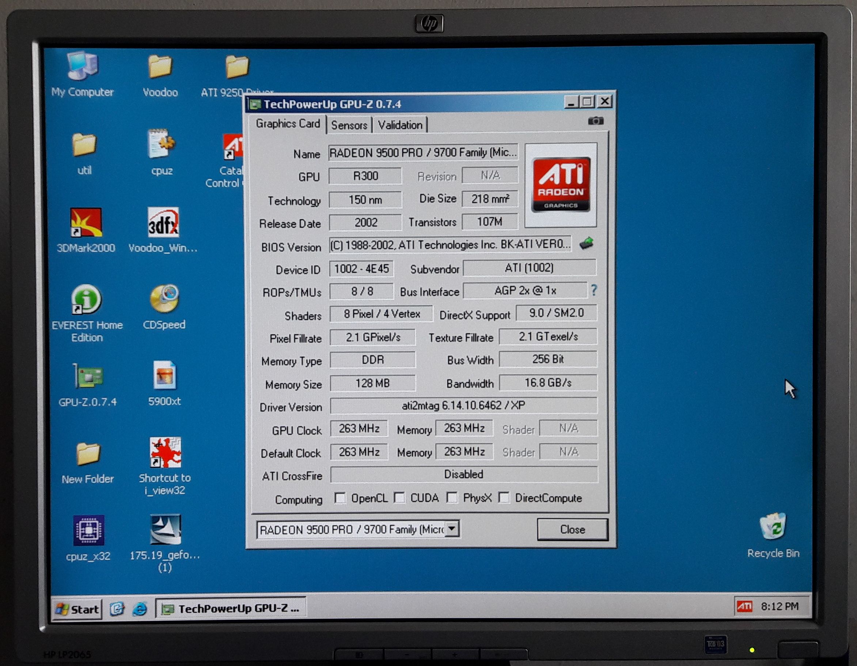Click the GPU field showing R300
Image resolution: width=857 pixels, height=666 pixels.
(365, 176)
